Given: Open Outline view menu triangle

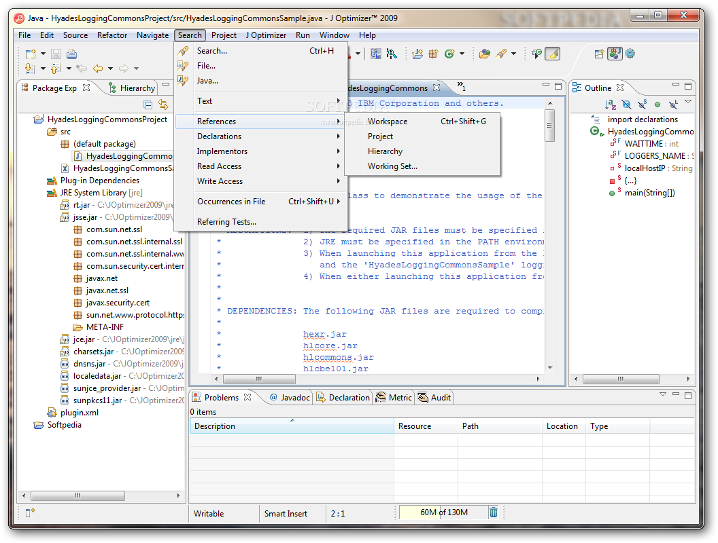Looking at the screenshot, I should coord(688,102).
